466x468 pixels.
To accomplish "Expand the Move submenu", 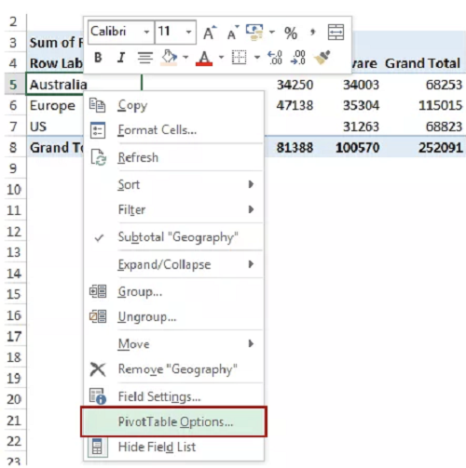I will 174,344.
